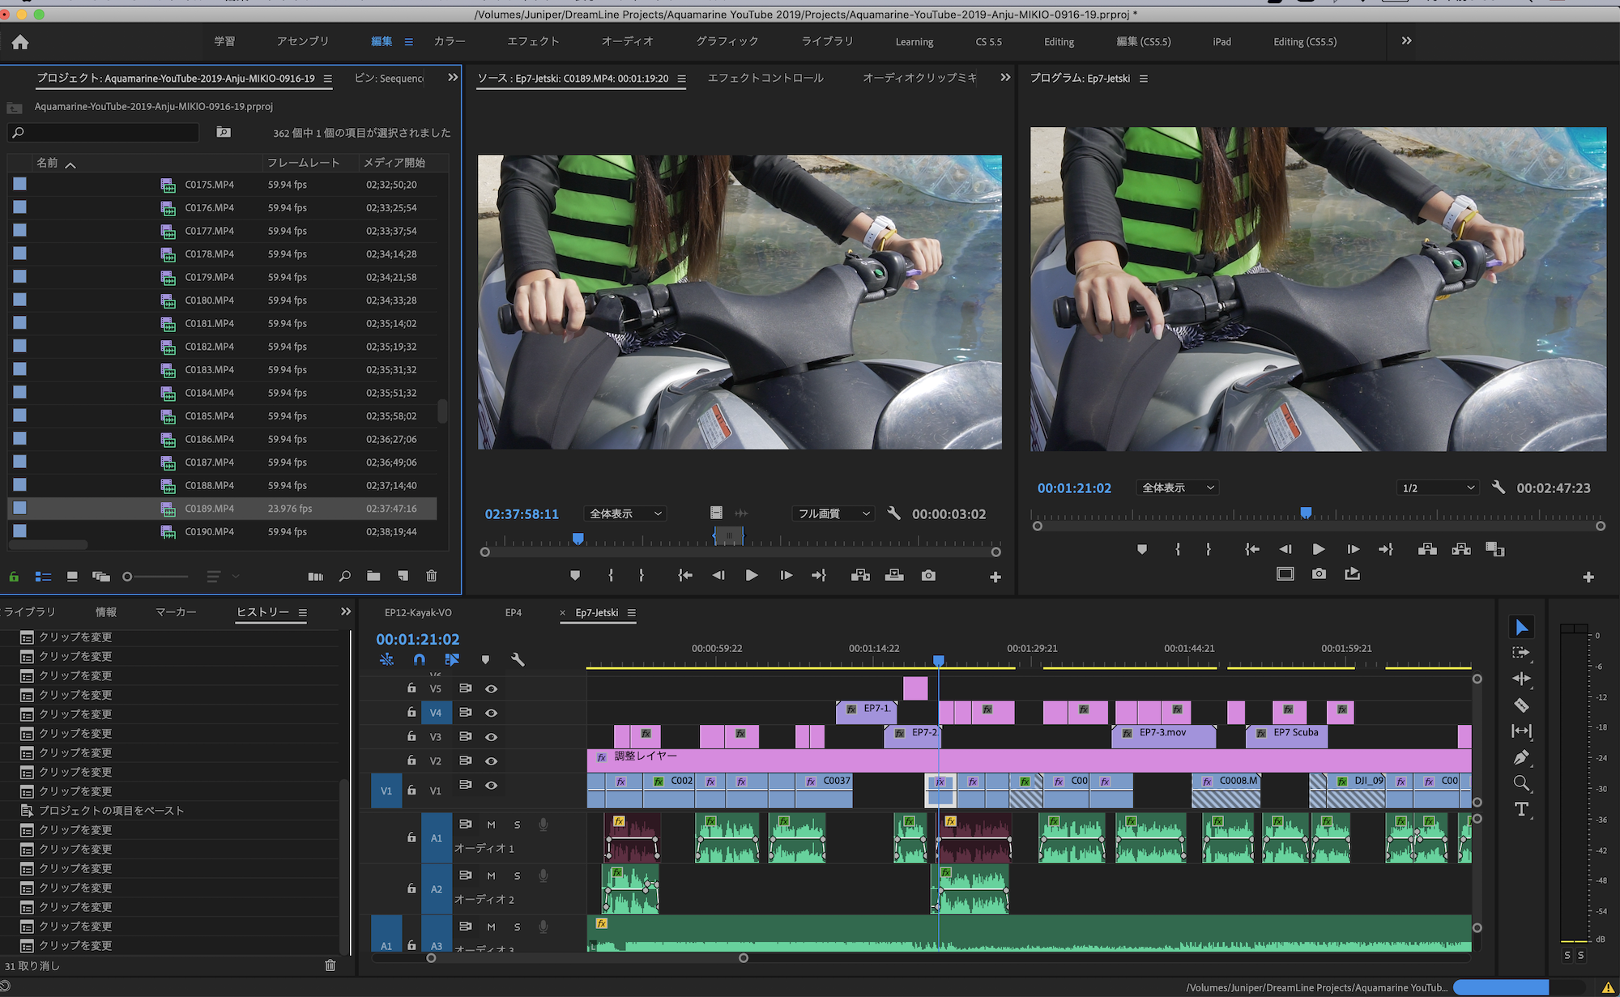Select the Ripple Edit tool
This screenshot has height=997, width=1620.
tap(1520, 679)
